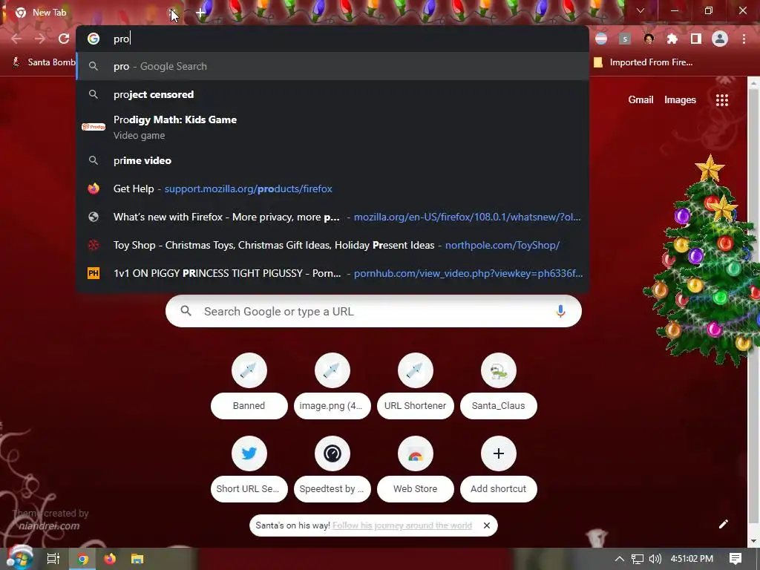Screen dimensions: 760x570
Task: Go back with the back arrow
Action: coord(16,39)
